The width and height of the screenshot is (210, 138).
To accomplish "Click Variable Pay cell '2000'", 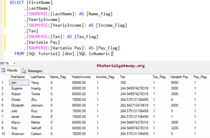I will [180, 105].
